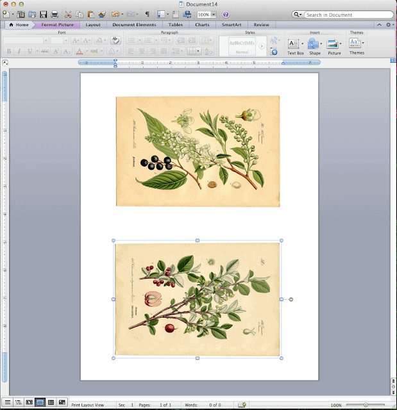Click the ruler tab selector icon
The height and width of the screenshot is (410, 397).
click(x=5, y=63)
